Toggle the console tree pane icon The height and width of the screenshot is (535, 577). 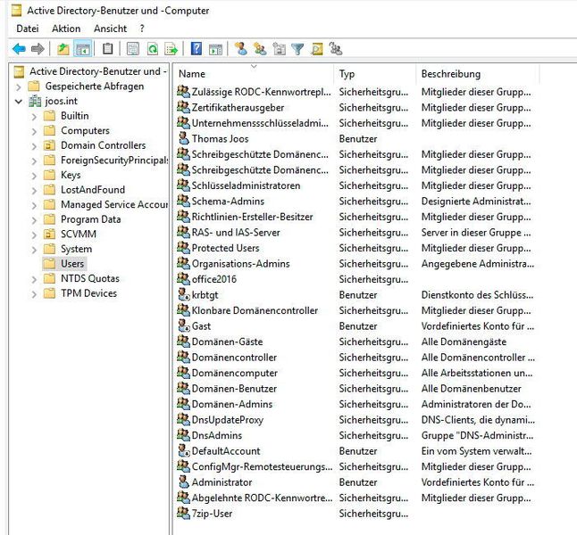(83, 48)
